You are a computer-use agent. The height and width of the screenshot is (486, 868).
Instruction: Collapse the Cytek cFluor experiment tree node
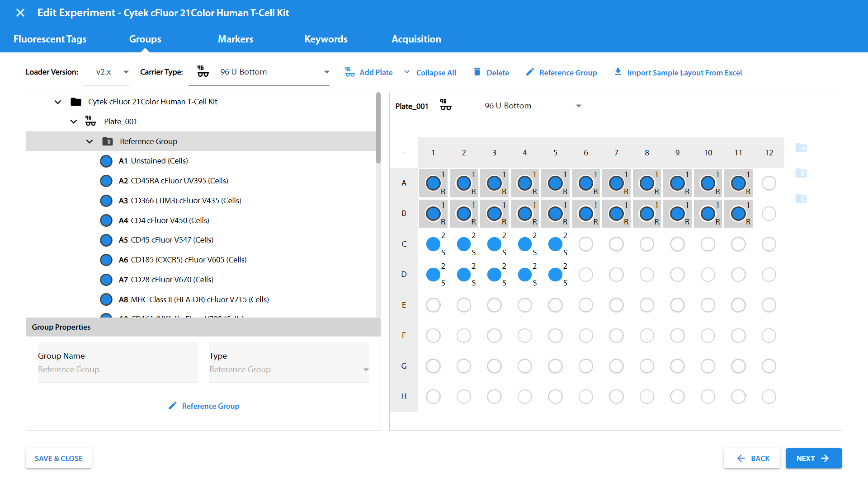58,102
